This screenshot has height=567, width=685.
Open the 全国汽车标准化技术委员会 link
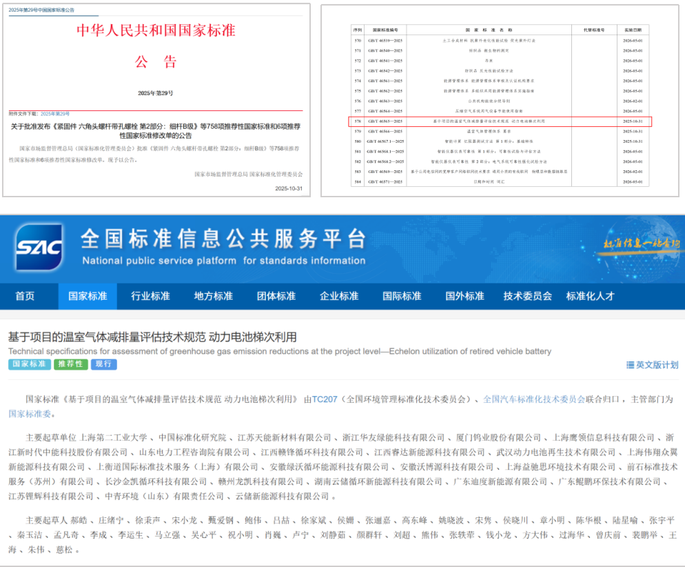534,399
